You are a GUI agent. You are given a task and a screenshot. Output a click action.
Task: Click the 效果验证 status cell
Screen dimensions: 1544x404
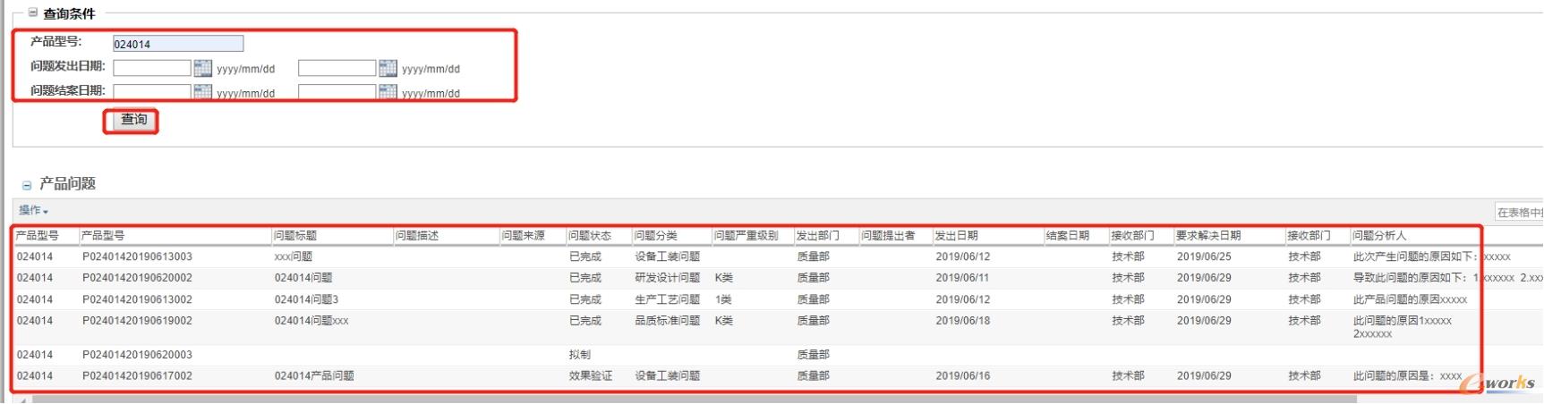591,376
